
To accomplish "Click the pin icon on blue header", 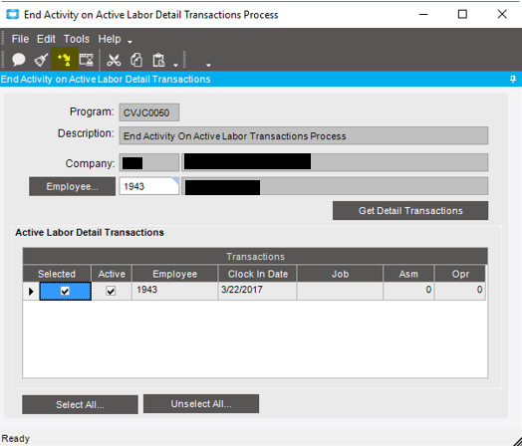I will point(513,79).
